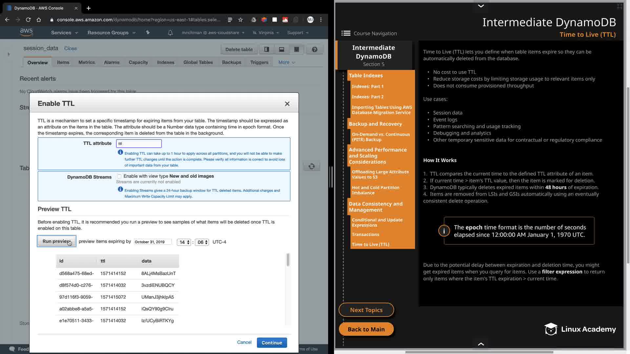Click the preview results scrollbar
The height and width of the screenshot is (354, 630).
(x=288, y=260)
